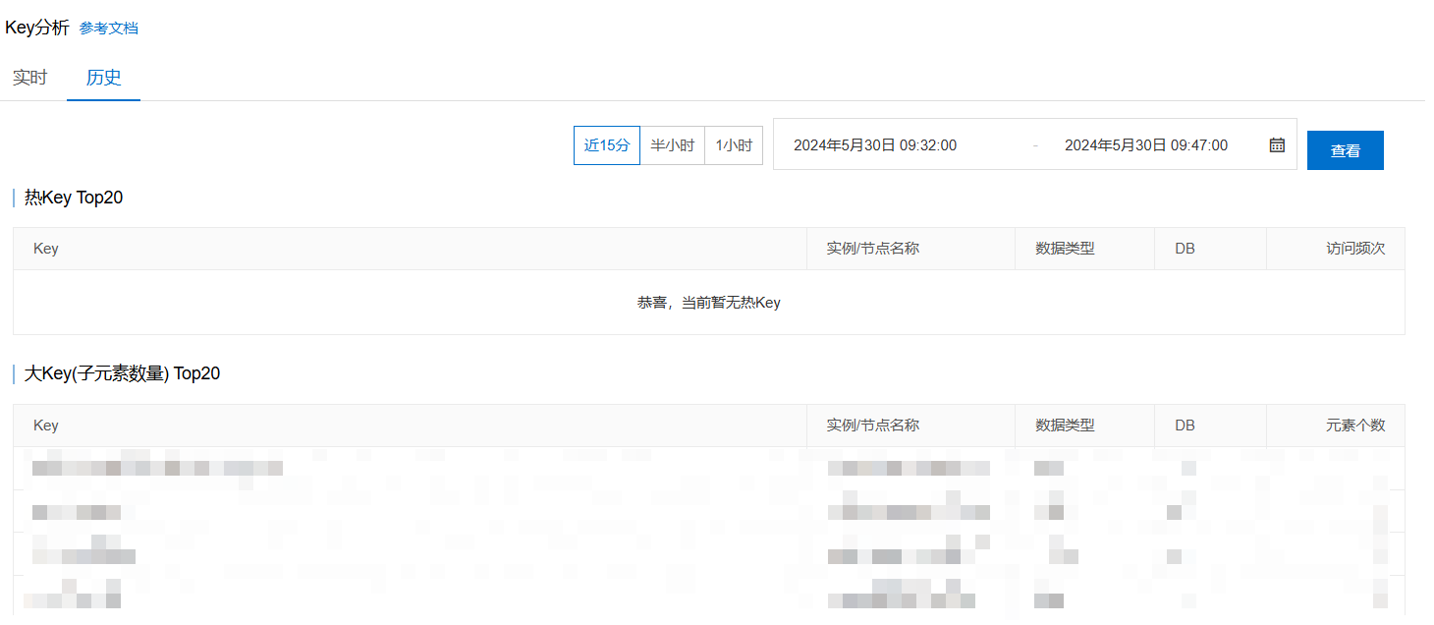Select the 近15分 time range

pyautogui.click(x=606, y=145)
